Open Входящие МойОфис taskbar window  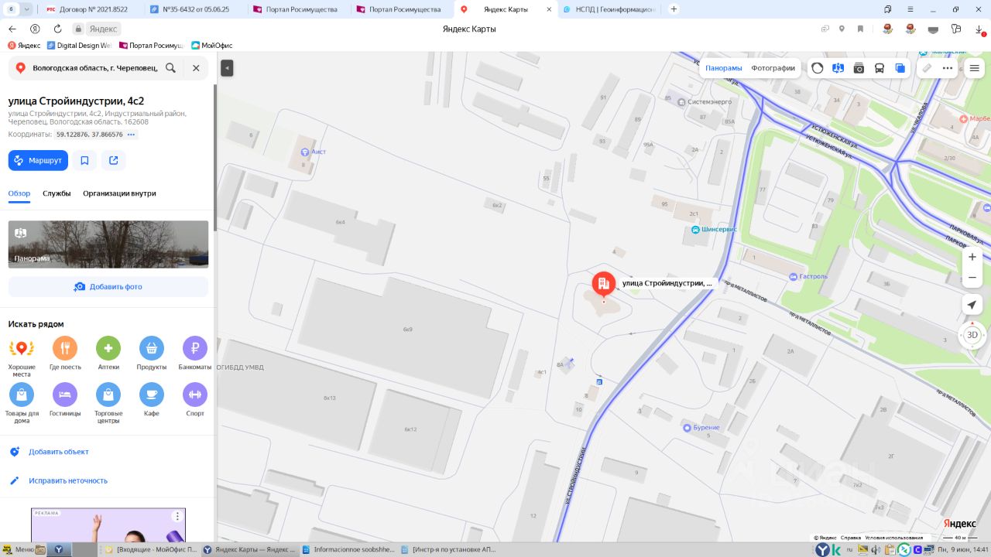point(150,549)
